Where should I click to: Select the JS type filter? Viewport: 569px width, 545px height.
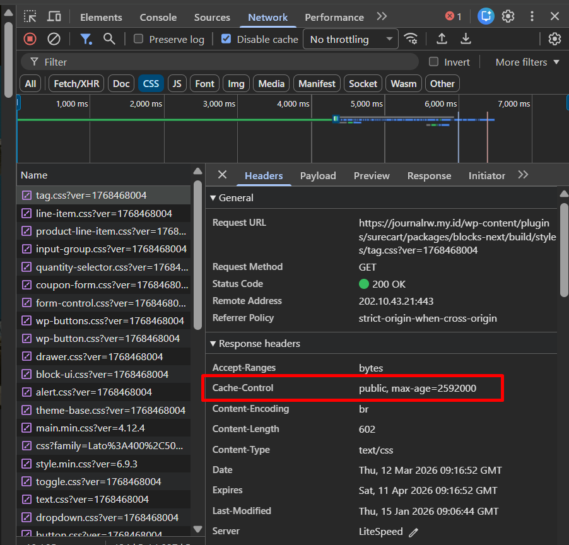[177, 83]
